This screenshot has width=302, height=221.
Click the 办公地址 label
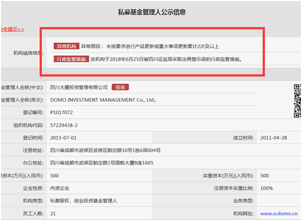pyautogui.click(x=33, y=163)
